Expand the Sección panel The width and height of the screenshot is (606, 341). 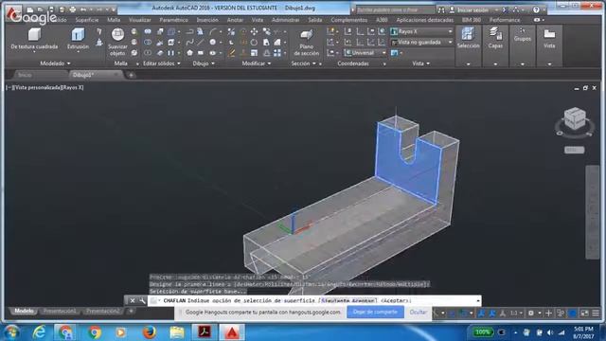[x=303, y=63]
